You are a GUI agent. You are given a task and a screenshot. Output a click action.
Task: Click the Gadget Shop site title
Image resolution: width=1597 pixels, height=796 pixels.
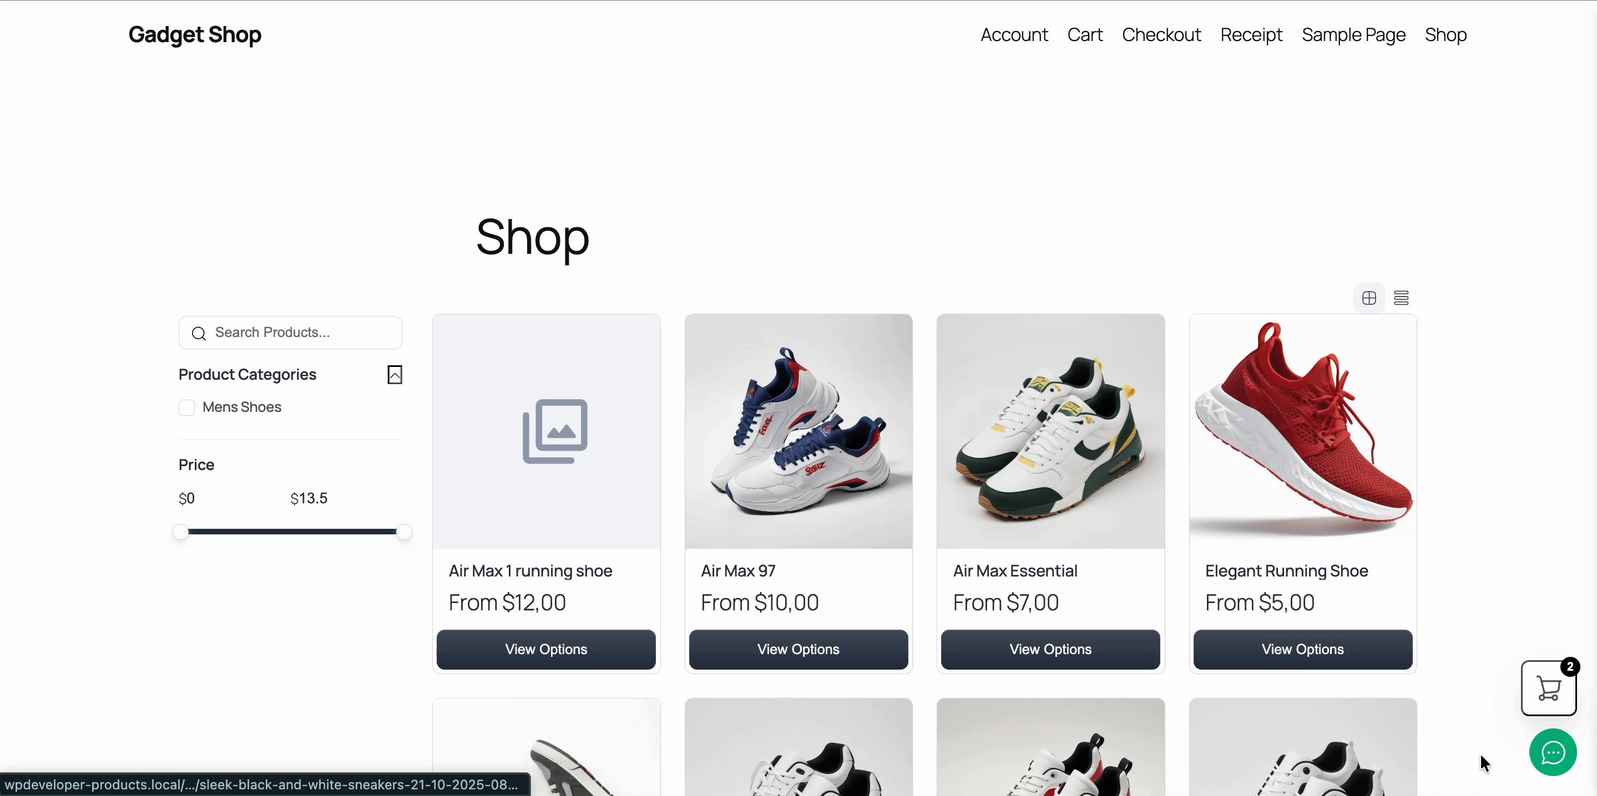[195, 35]
